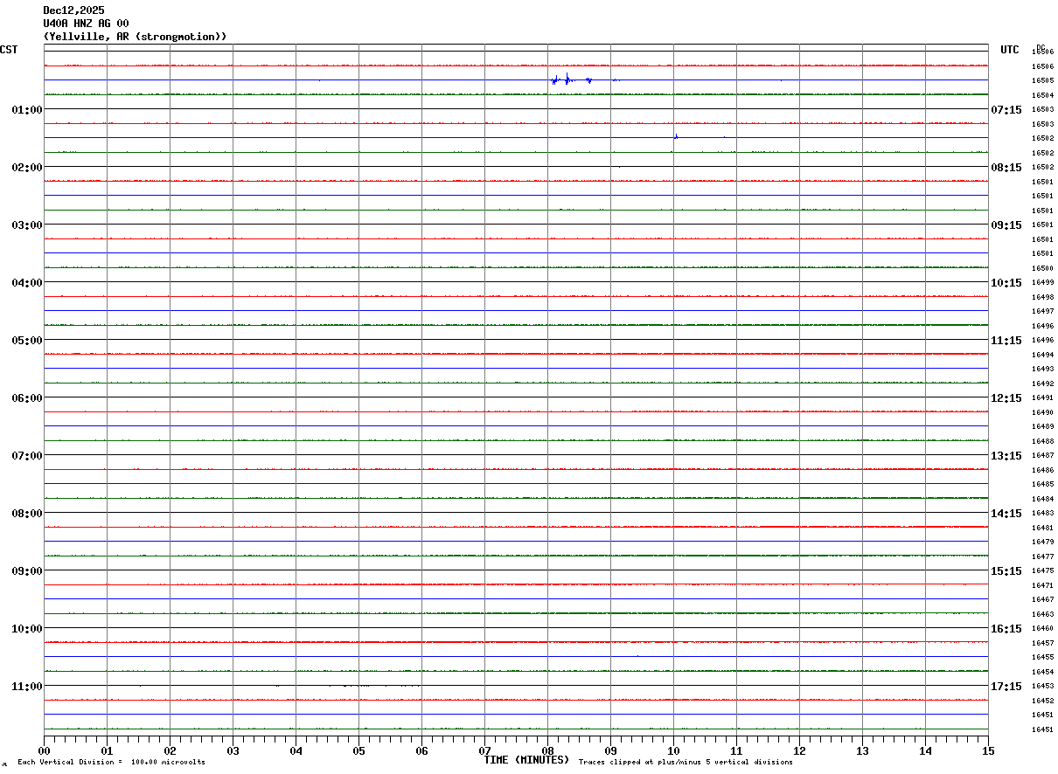
Task: Click the TIME (MINUTES) axis title
Action: point(526,760)
